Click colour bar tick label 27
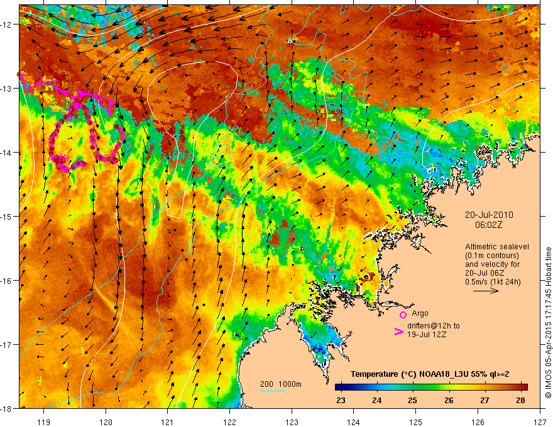 coord(485,400)
